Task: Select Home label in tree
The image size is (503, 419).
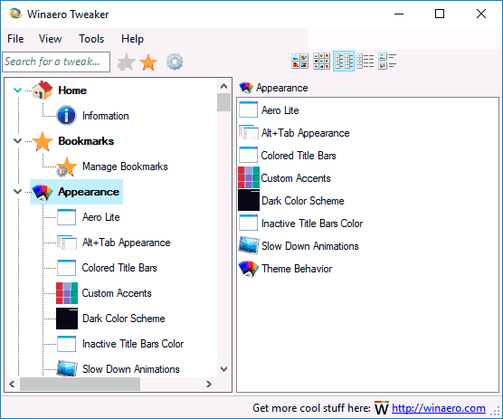Action: 72,90
